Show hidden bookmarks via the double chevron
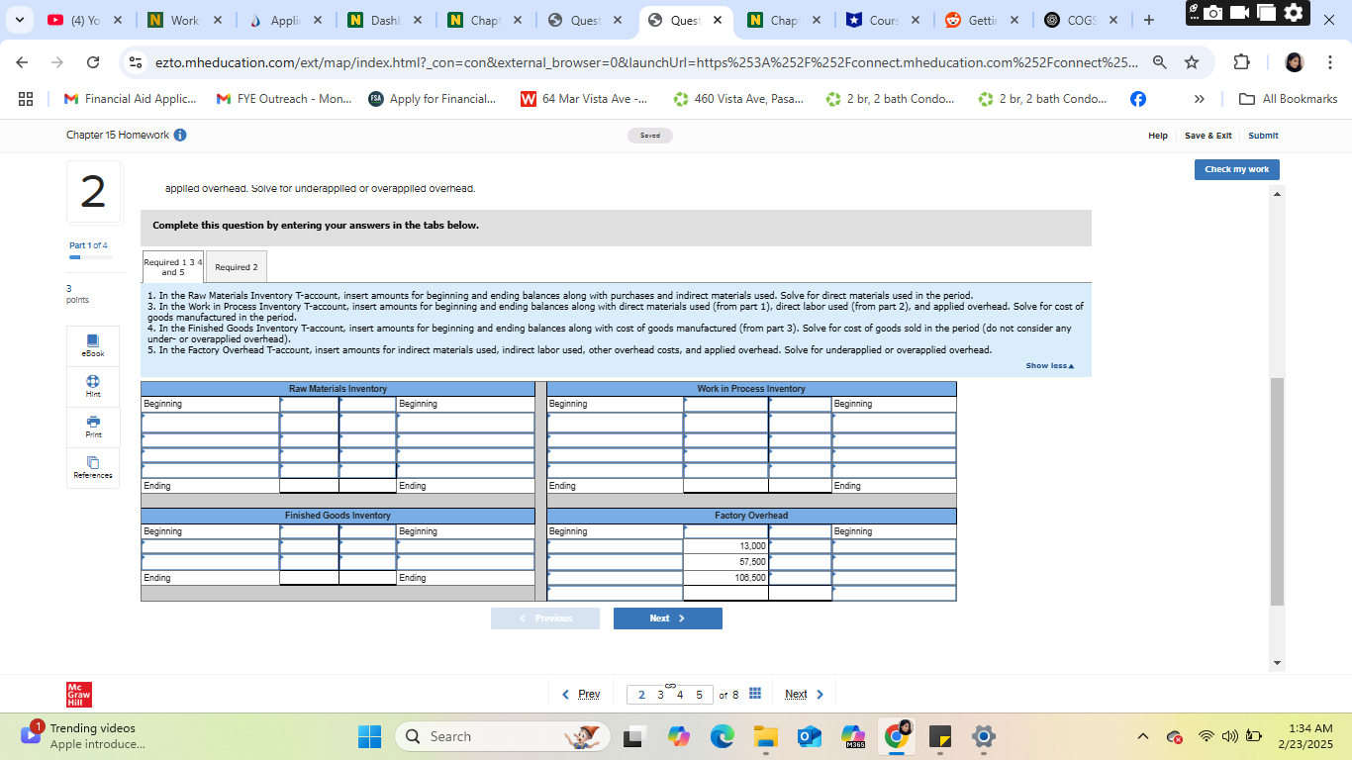This screenshot has width=1352, height=760. pyautogui.click(x=1200, y=99)
